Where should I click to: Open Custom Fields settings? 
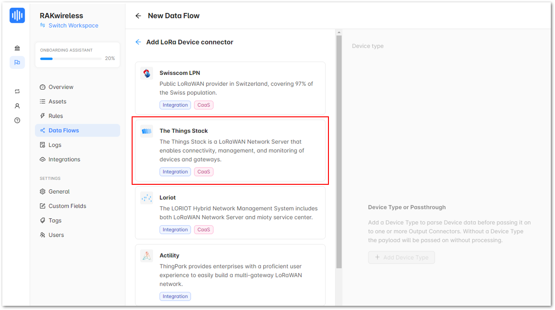(x=78, y=206)
